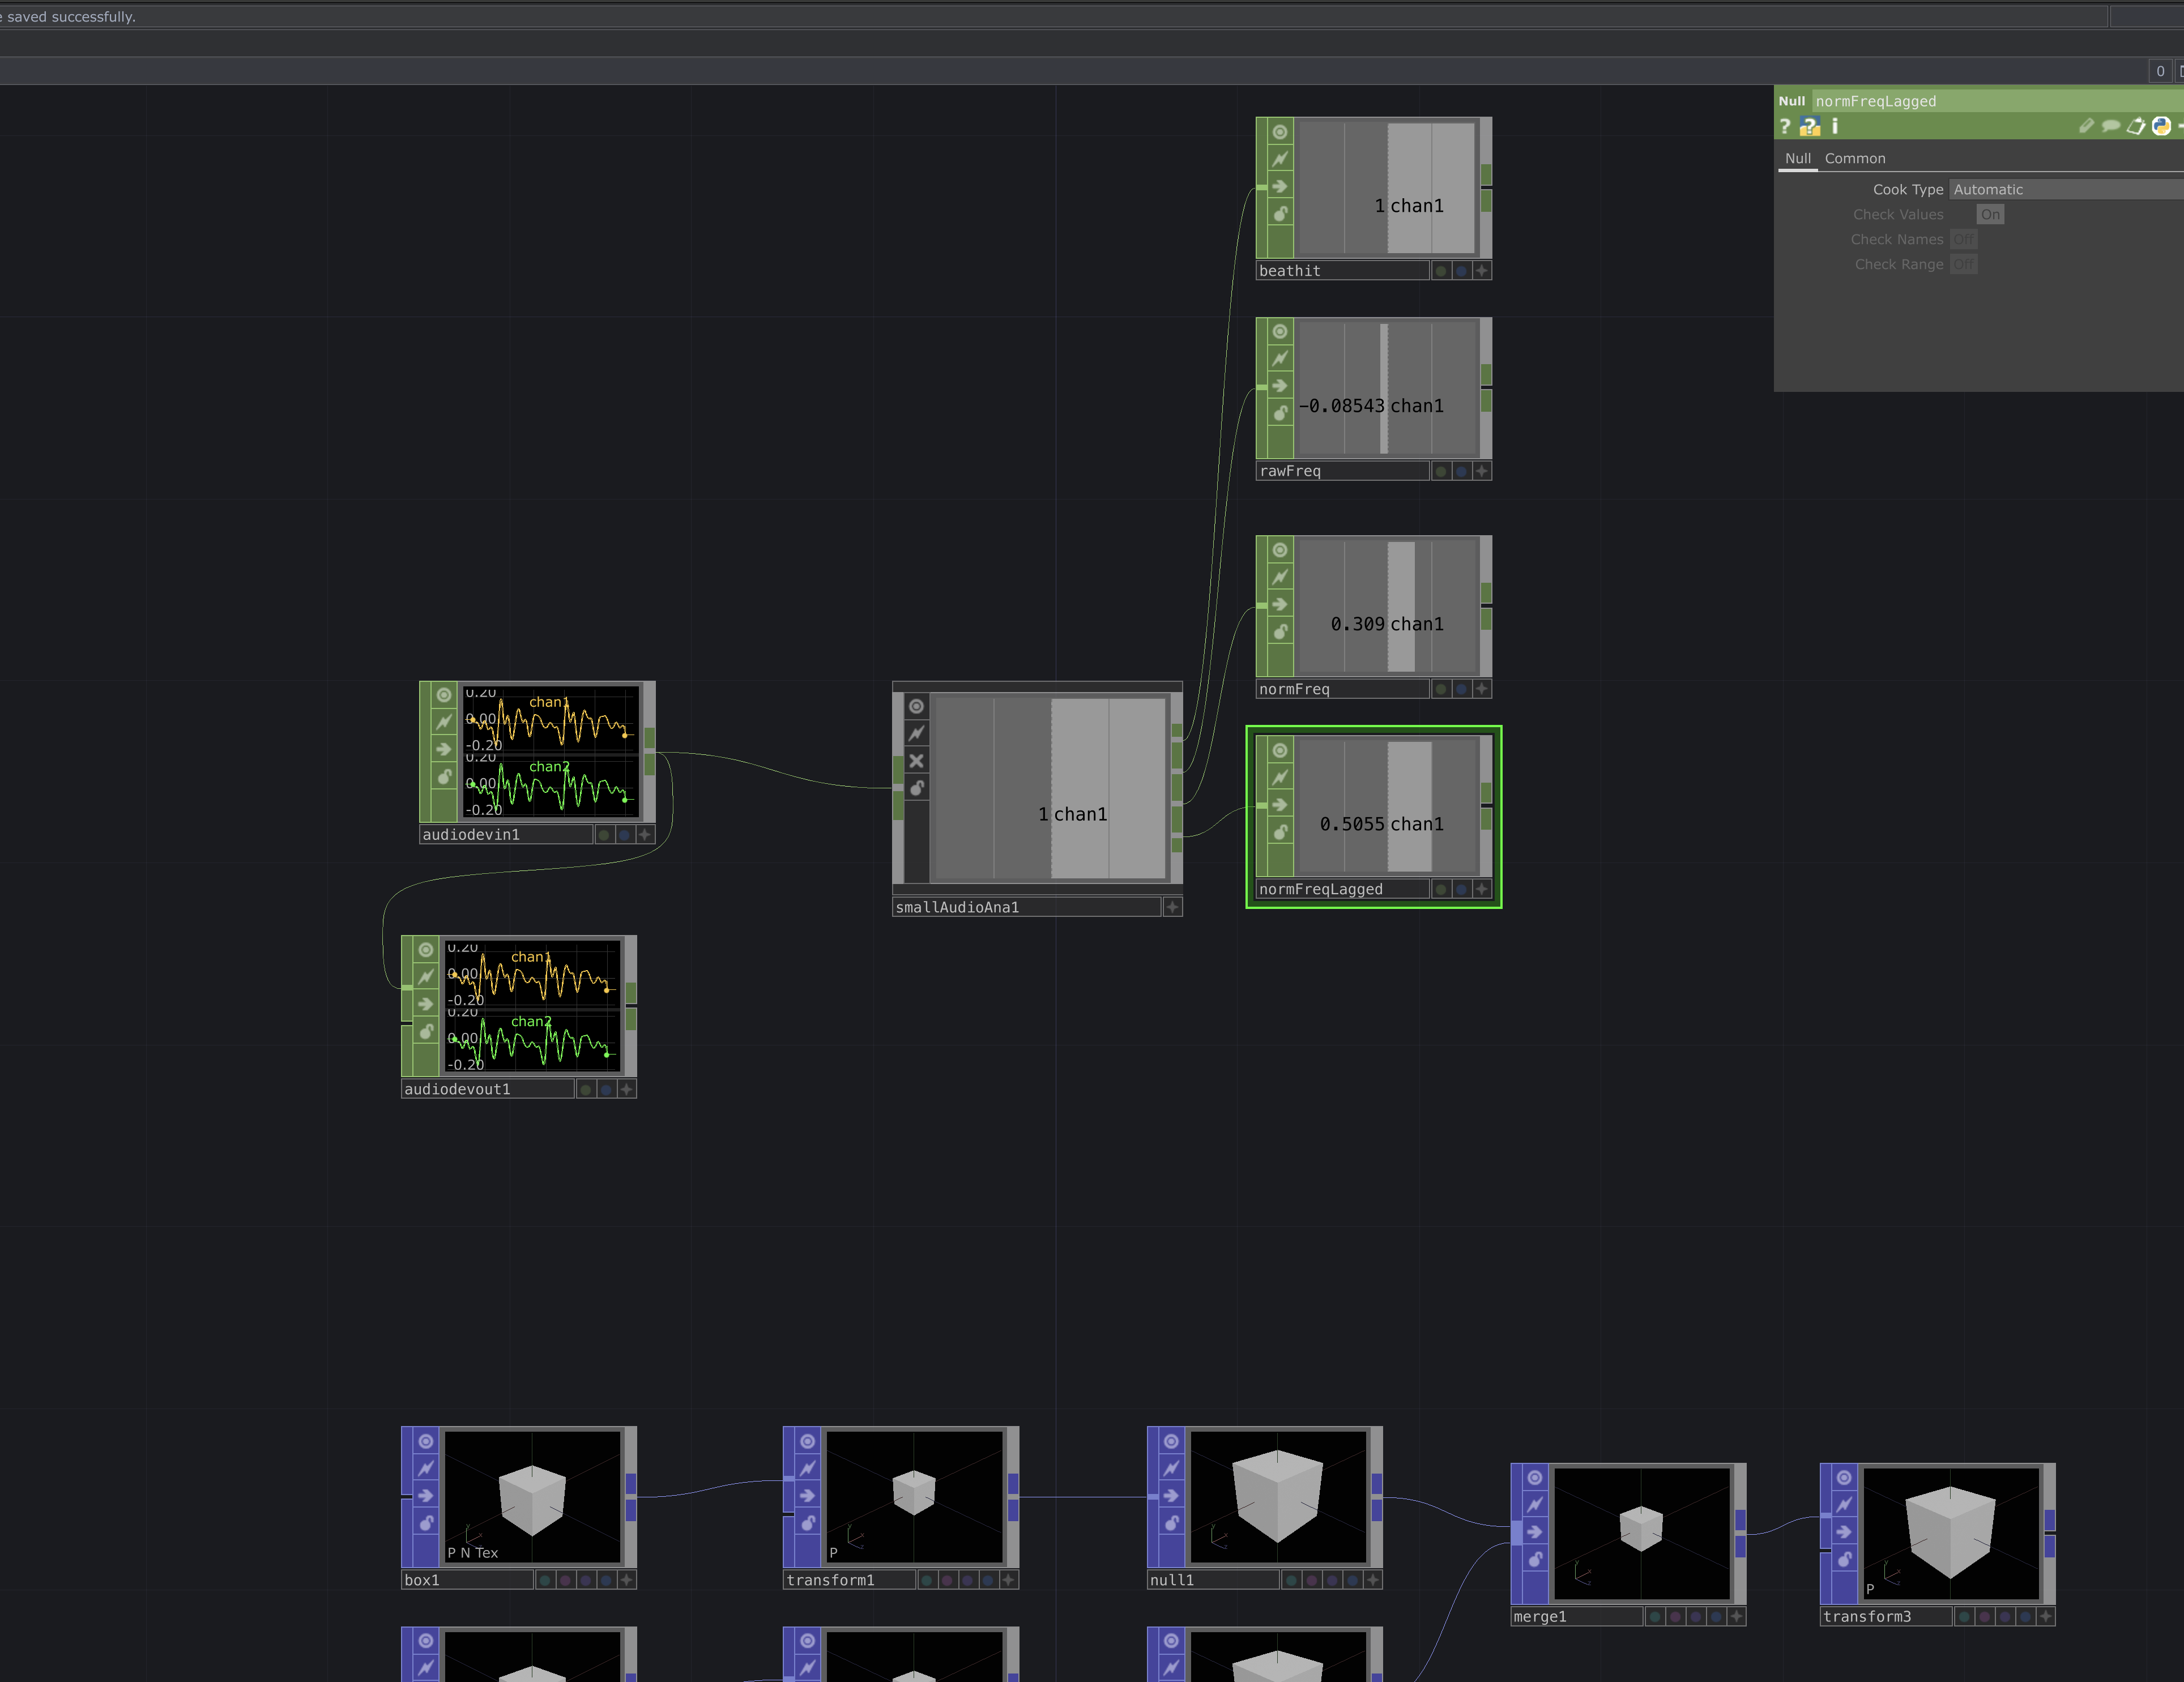
Task: Expand the smallAudioAna1 node using its plus icon
Action: [x=1172, y=907]
